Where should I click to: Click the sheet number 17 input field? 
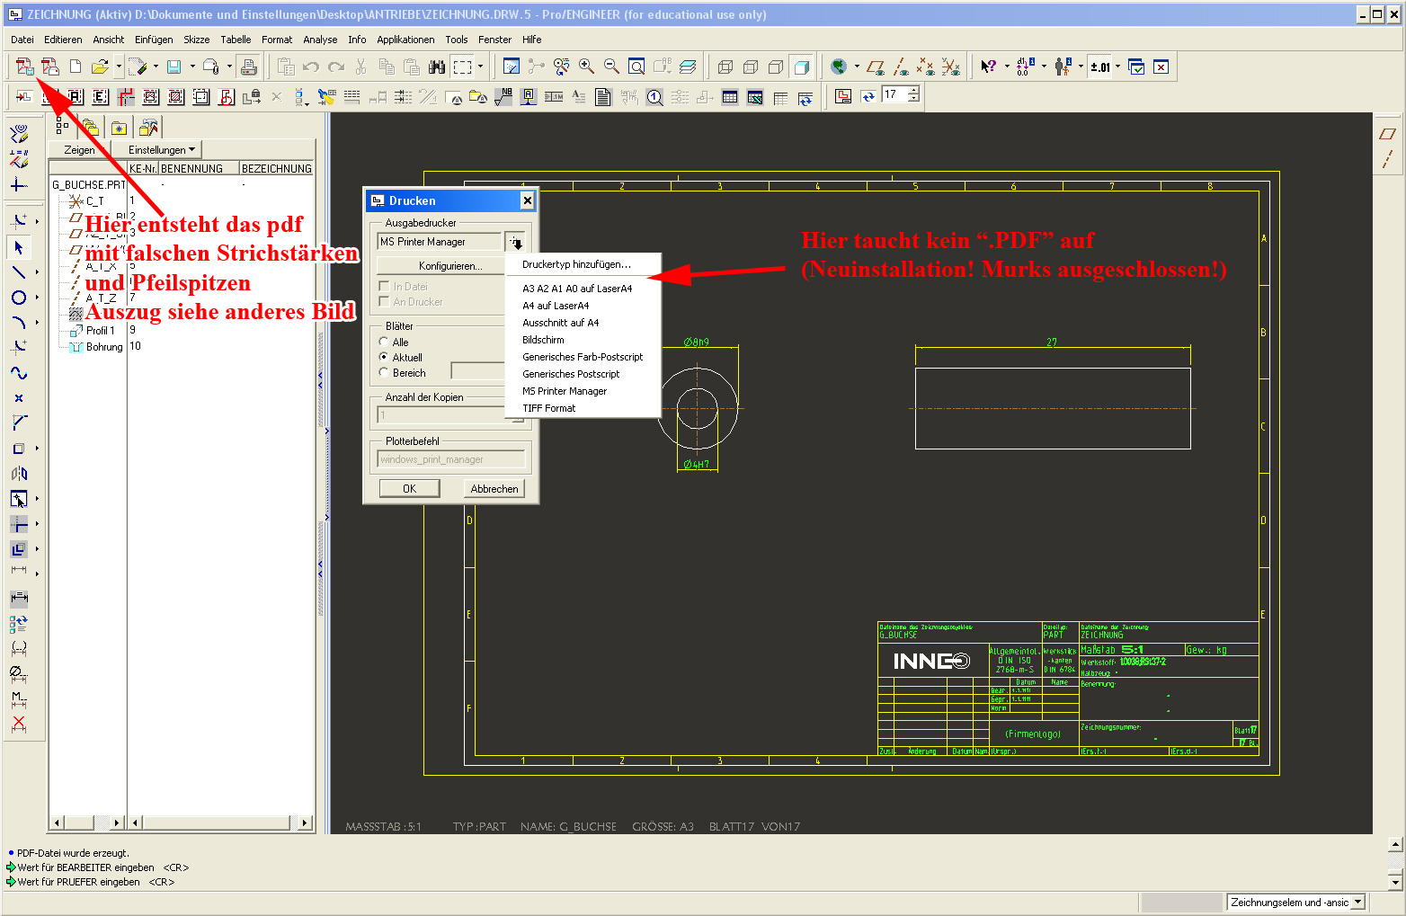894,94
